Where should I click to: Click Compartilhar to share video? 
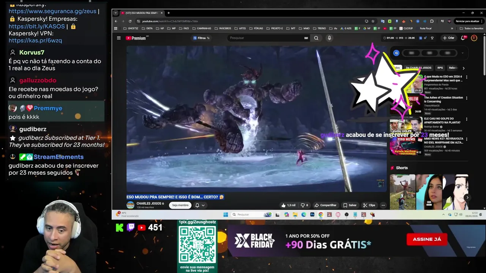tap(325, 205)
